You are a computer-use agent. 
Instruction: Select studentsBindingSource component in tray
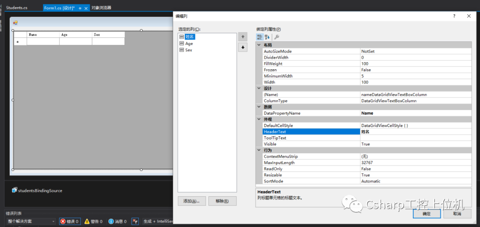pyautogui.click(x=37, y=190)
